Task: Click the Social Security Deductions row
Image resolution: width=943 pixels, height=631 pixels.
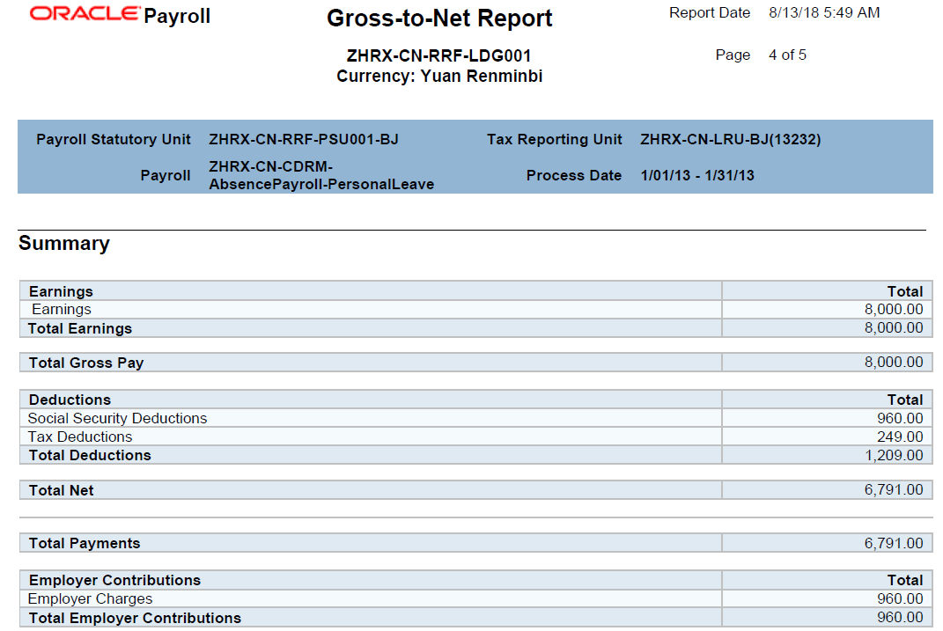Action: pos(475,418)
